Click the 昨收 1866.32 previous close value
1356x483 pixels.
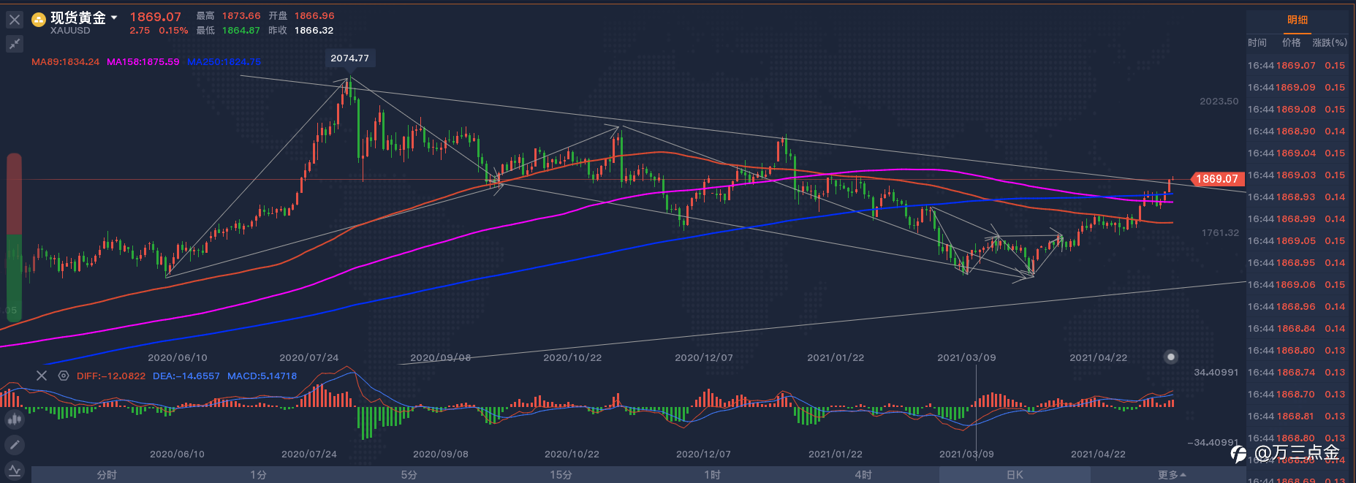click(314, 31)
